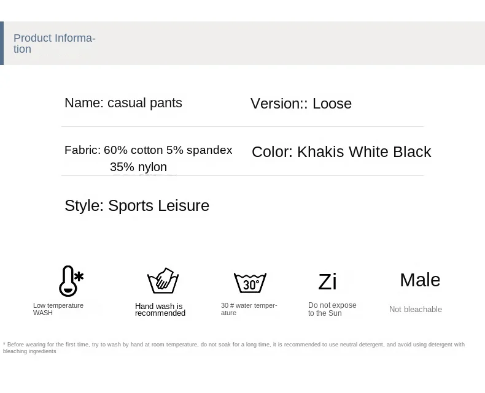
Task: Click the Zi symbol above sun warning
Action: click(x=327, y=281)
